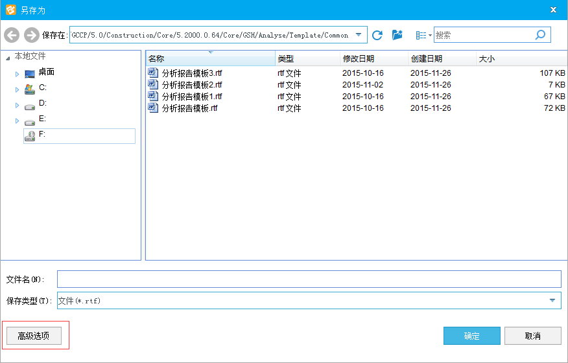Viewport: 568px width, 363px height.
Task: Select file 分析报告模板3.rtf
Action: tap(191, 73)
